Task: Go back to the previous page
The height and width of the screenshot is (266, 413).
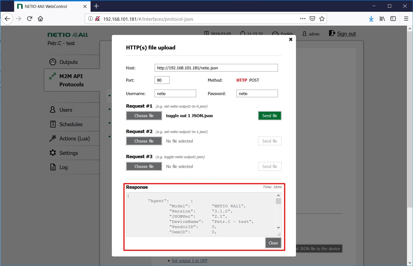Action: (7, 19)
